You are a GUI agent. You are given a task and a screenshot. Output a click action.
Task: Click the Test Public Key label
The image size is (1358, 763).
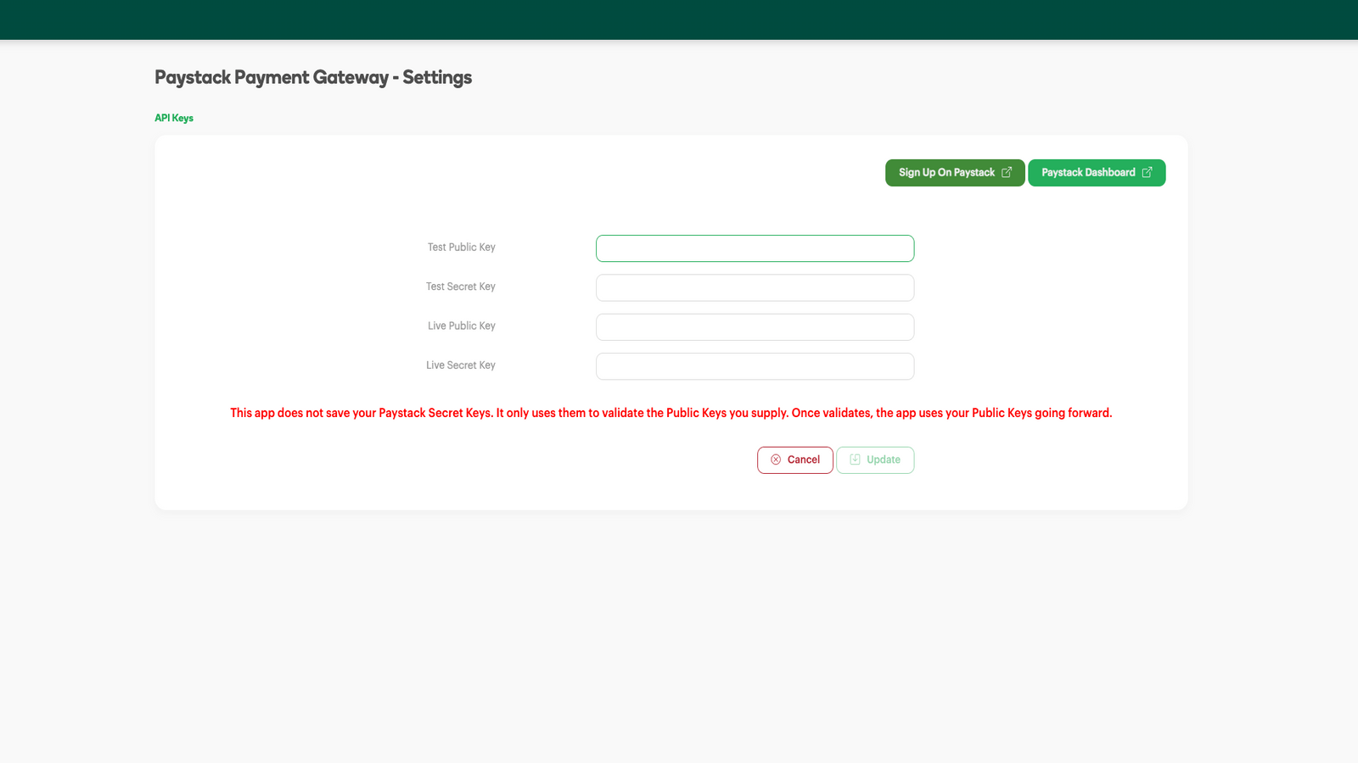pyautogui.click(x=461, y=248)
